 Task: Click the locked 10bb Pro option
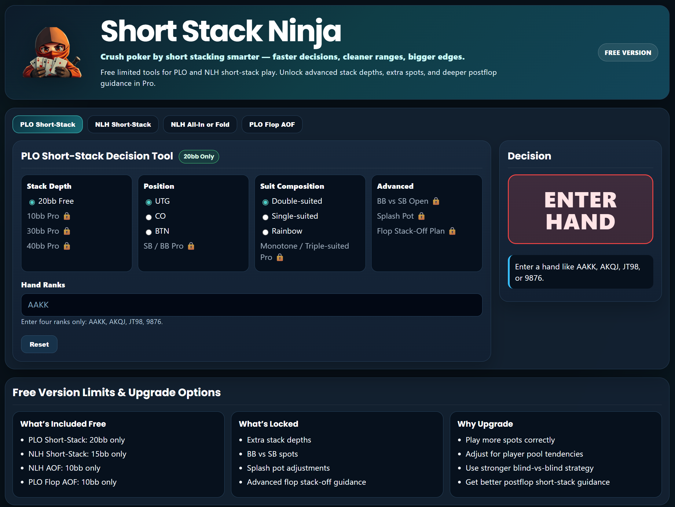tap(49, 216)
